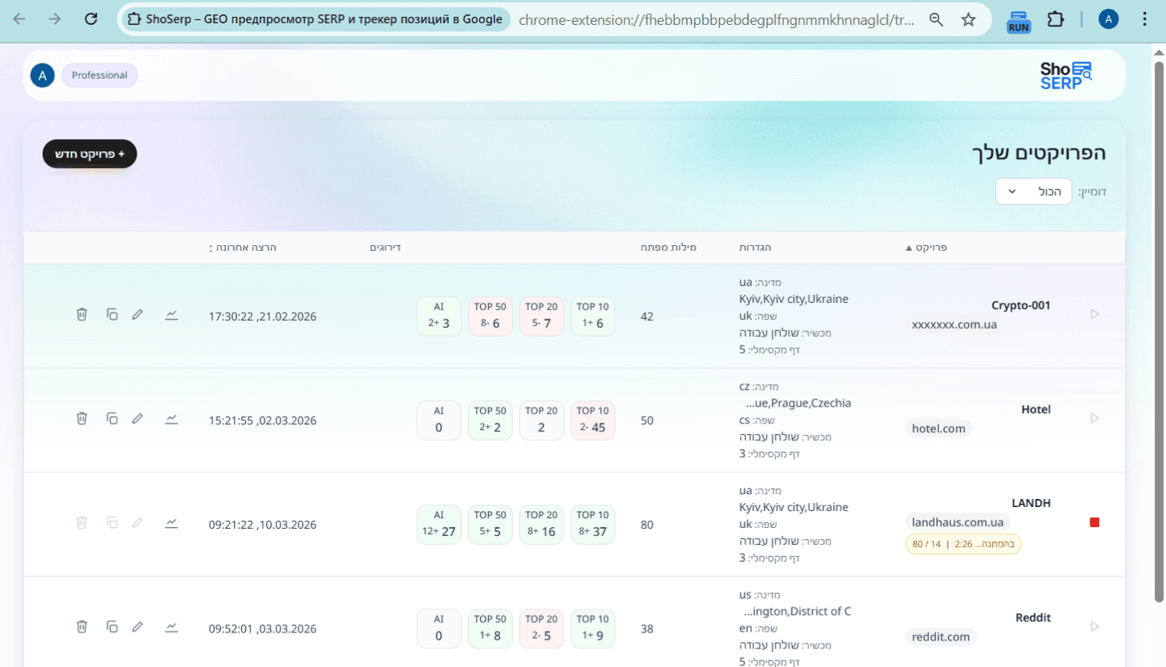Open rankings chart for LANDH project
Screen dimensions: 1166x667
click(x=171, y=523)
